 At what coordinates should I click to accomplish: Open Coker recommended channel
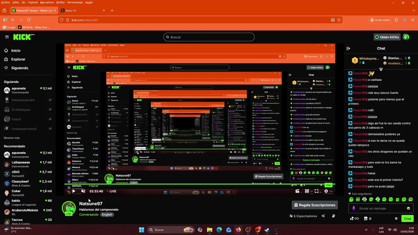coord(28,193)
